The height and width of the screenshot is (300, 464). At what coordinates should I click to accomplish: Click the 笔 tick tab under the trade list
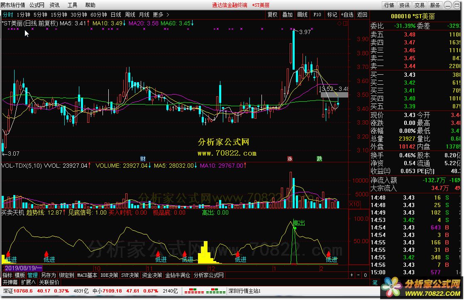click(375, 282)
